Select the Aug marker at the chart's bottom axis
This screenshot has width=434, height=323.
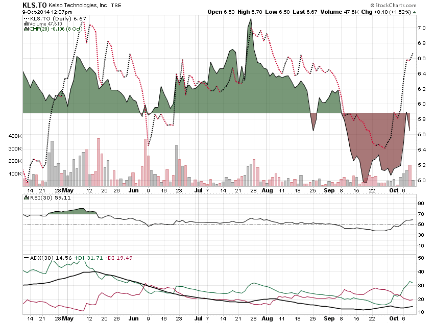point(267,318)
